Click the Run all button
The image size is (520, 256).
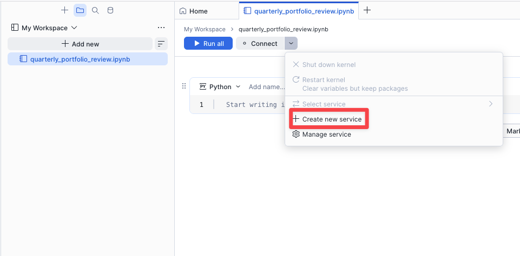(x=208, y=43)
